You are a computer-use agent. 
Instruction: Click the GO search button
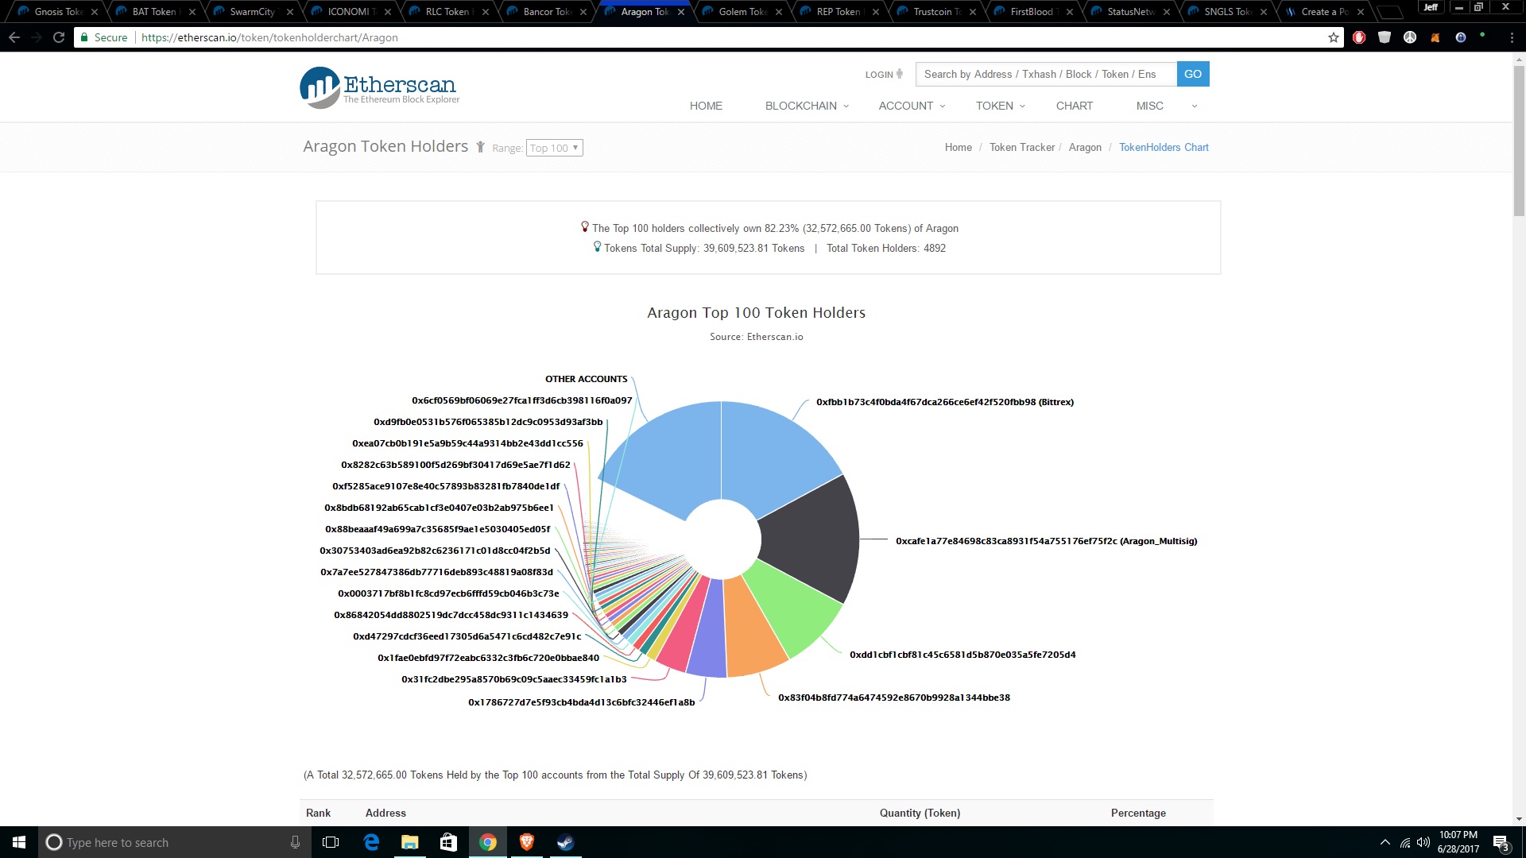1193,74
